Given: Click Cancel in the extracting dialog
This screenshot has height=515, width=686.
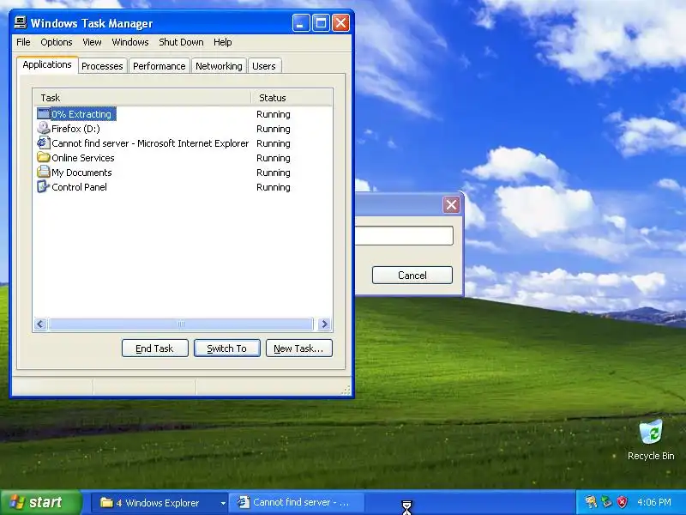Looking at the screenshot, I should tap(412, 275).
